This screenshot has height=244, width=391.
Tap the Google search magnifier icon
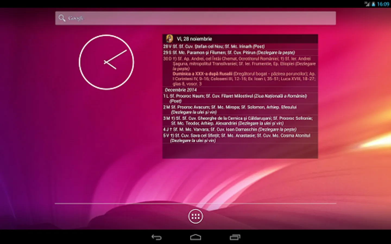(x=62, y=18)
